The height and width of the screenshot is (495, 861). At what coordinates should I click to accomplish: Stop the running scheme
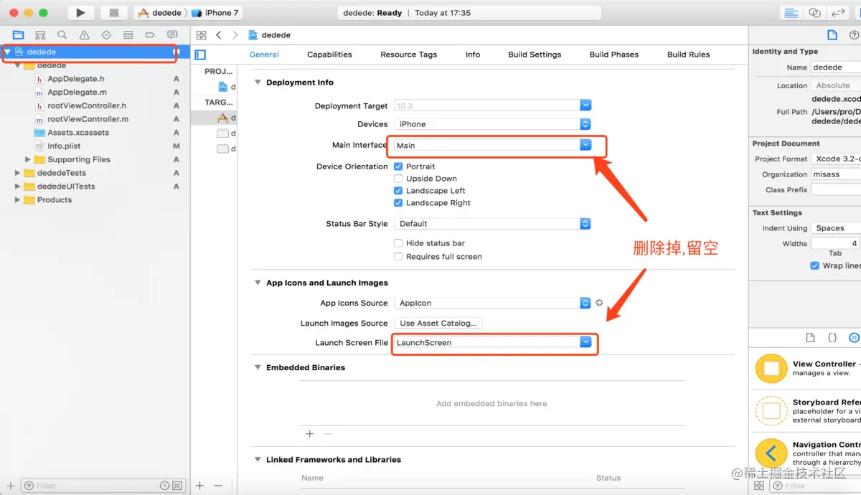(113, 13)
